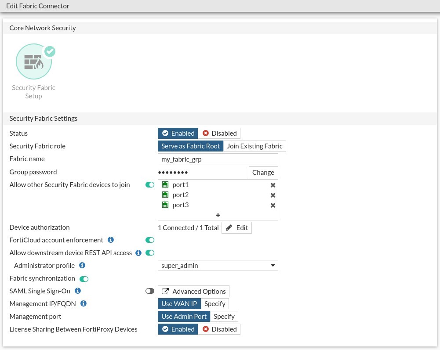
Task: Remove port3 by clicking its X icon
Action: pos(273,205)
